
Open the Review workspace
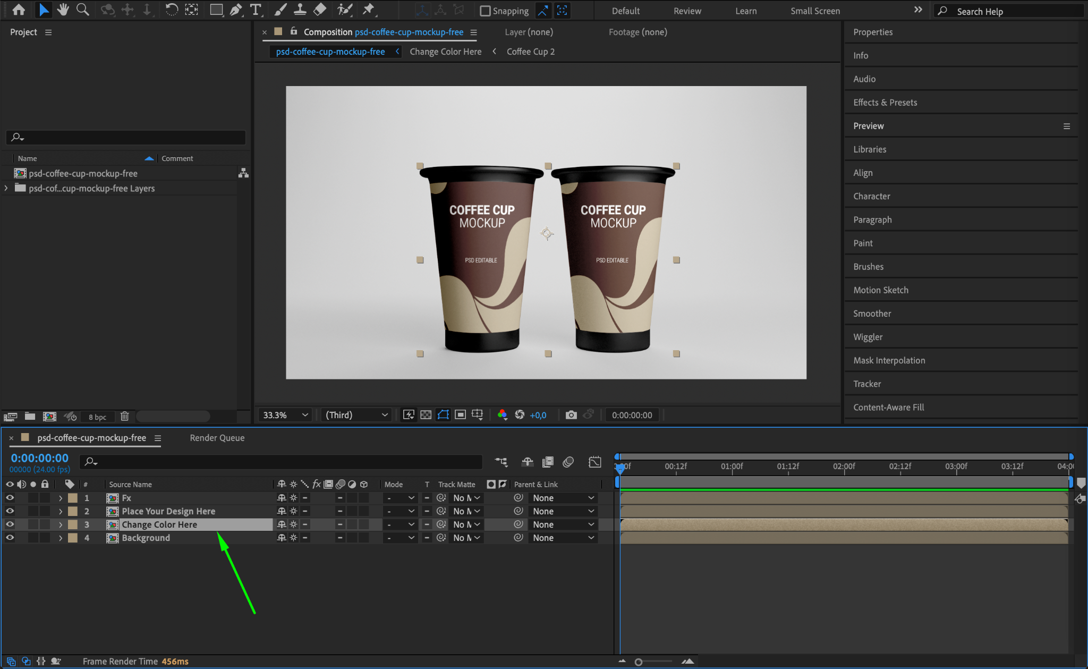(x=687, y=11)
